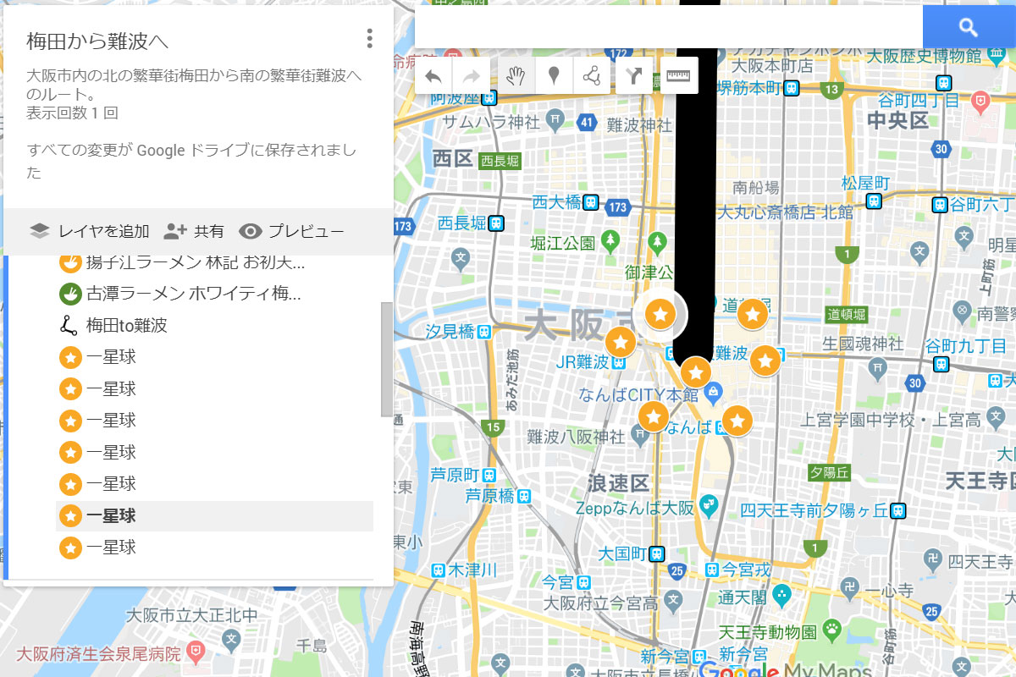This screenshot has height=677, width=1016.
Task: Click the layer list vertical scrollbar
Action: (387, 360)
